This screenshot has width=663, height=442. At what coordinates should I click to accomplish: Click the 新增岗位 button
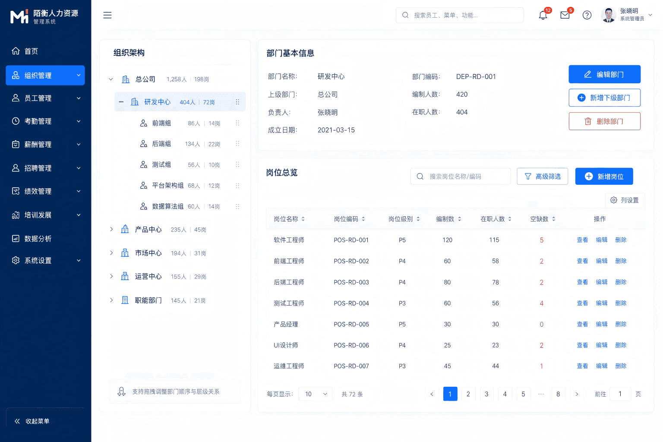604,177
